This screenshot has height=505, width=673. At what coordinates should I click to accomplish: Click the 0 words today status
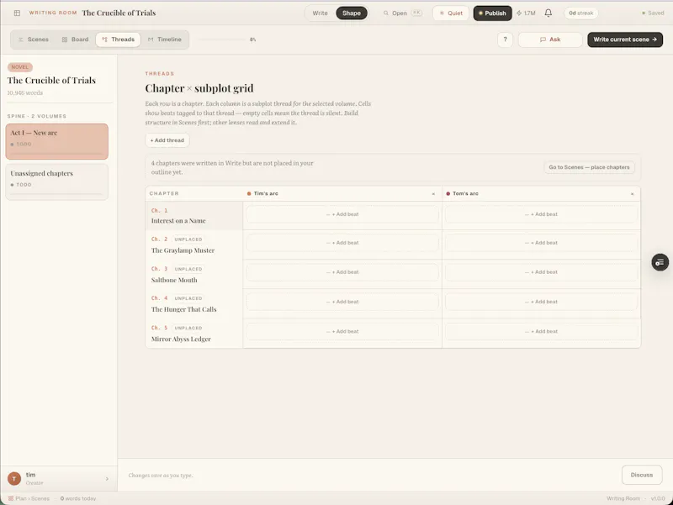pyautogui.click(x=78, y=498)
